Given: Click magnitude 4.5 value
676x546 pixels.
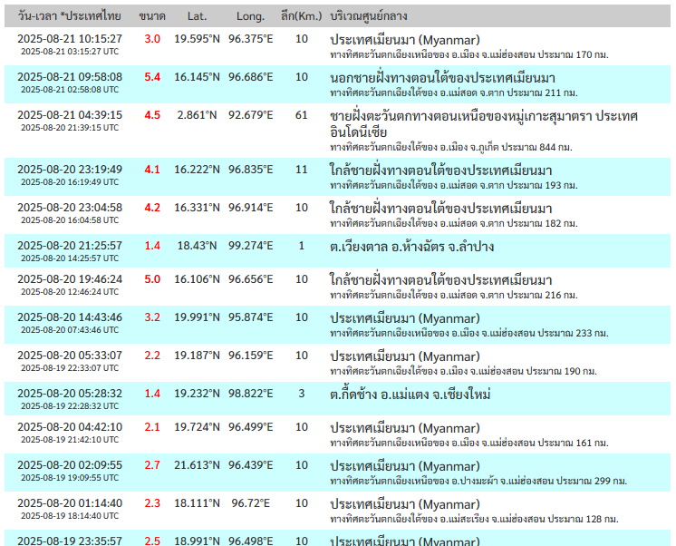Looking at the screenshot, I should (x=152, y=115).
